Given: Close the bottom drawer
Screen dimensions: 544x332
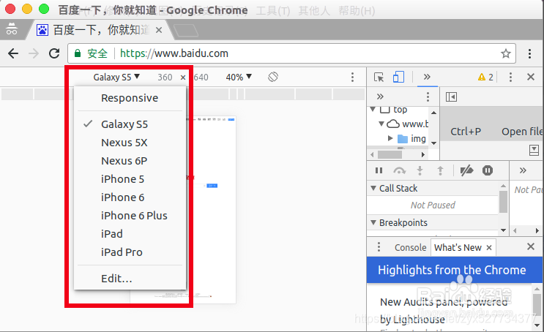Looking at the screenshot, I should (531, 246).
